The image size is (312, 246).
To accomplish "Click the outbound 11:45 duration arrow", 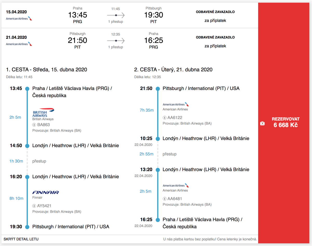I will pos(116,15).
